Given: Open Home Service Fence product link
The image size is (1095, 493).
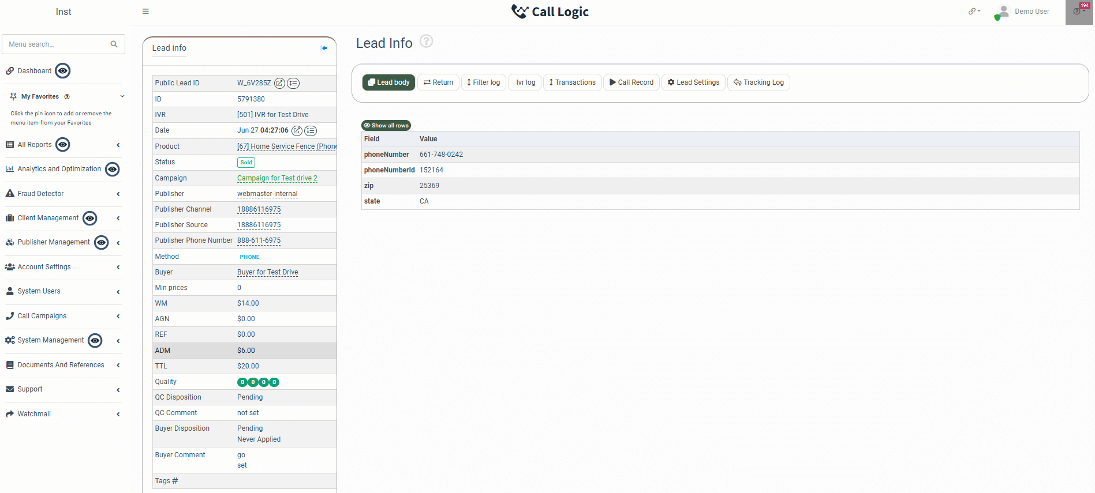Looking at the screenshot, I should (x=287, y=146).
